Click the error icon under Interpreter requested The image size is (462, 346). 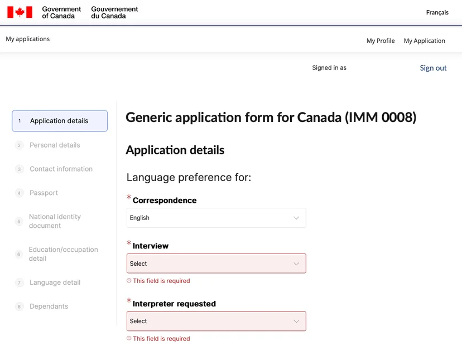click(129, 338)
